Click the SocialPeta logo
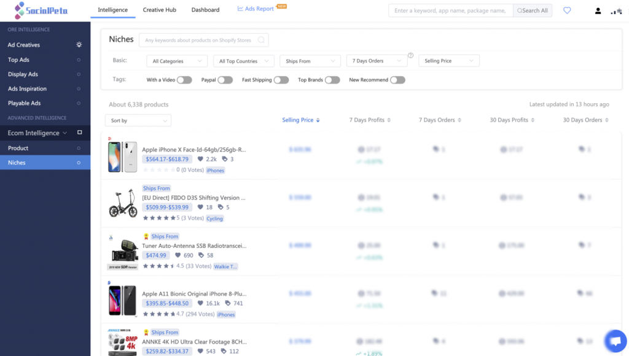This screenshot has width=629, height=356. tap(41, 10)
